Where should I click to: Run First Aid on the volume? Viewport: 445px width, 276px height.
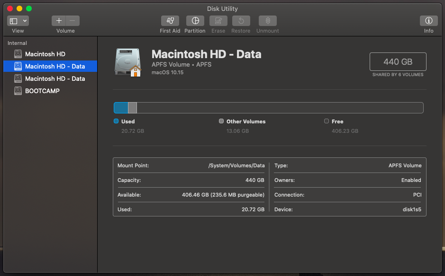click(x=170, y=21)
